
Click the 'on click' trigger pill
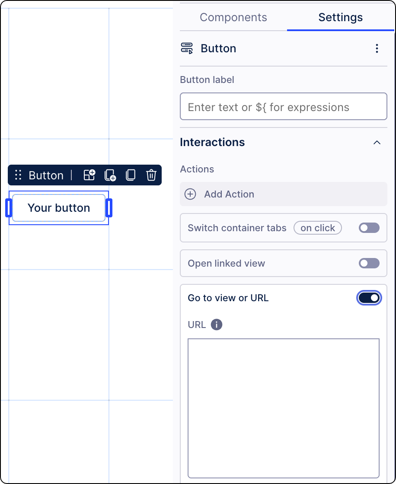click(318, 228)
